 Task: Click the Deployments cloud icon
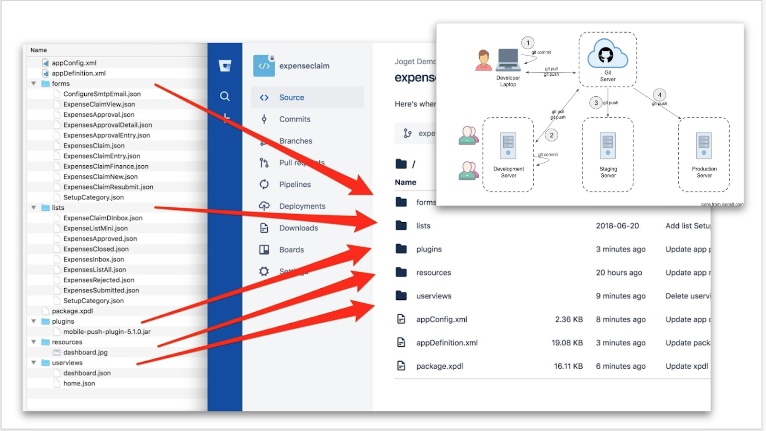(x=264, y=206)
